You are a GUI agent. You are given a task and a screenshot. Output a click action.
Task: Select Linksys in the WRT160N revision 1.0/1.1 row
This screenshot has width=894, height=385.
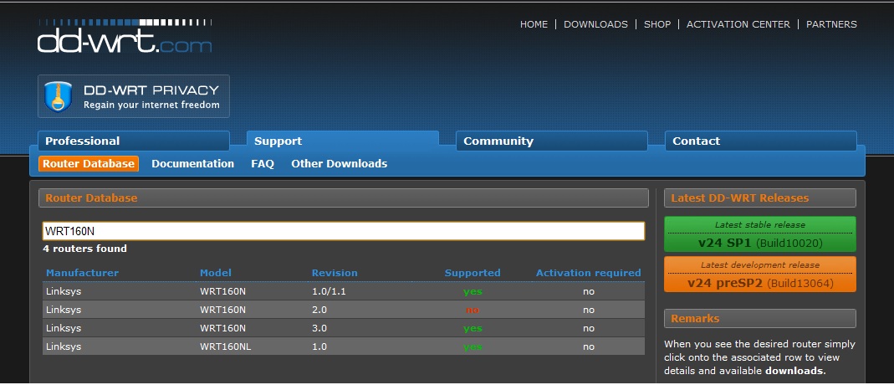pyautogui.click(x=64, y=291)
